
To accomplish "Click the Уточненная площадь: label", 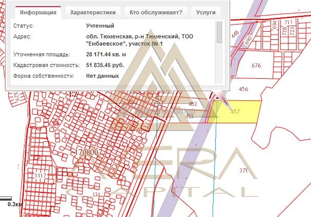I will [x=42, y=54].
